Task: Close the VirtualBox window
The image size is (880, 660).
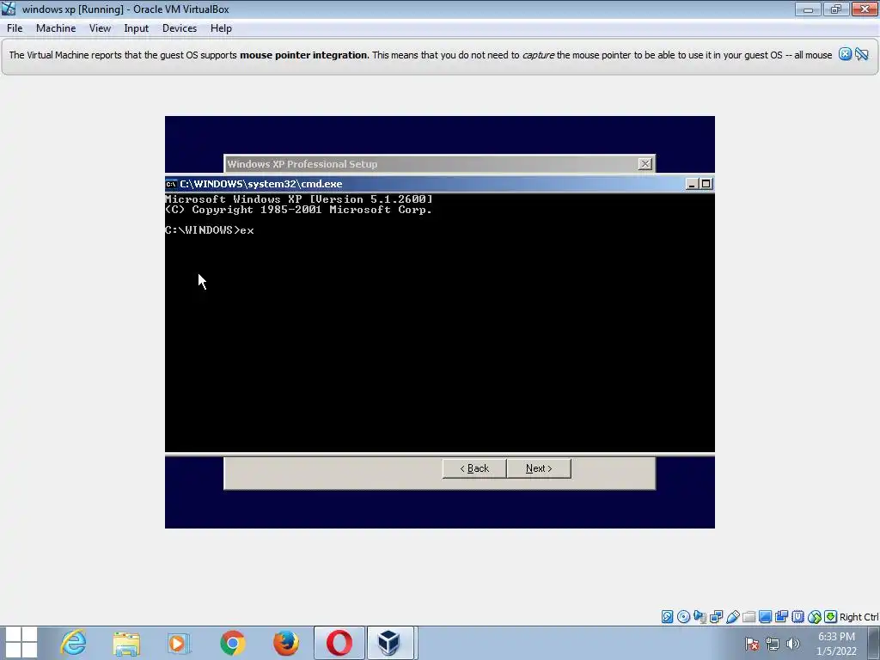Action: tap(865, 9)
